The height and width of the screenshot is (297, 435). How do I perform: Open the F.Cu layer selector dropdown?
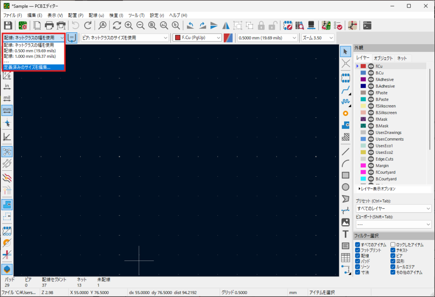(198, 38)
